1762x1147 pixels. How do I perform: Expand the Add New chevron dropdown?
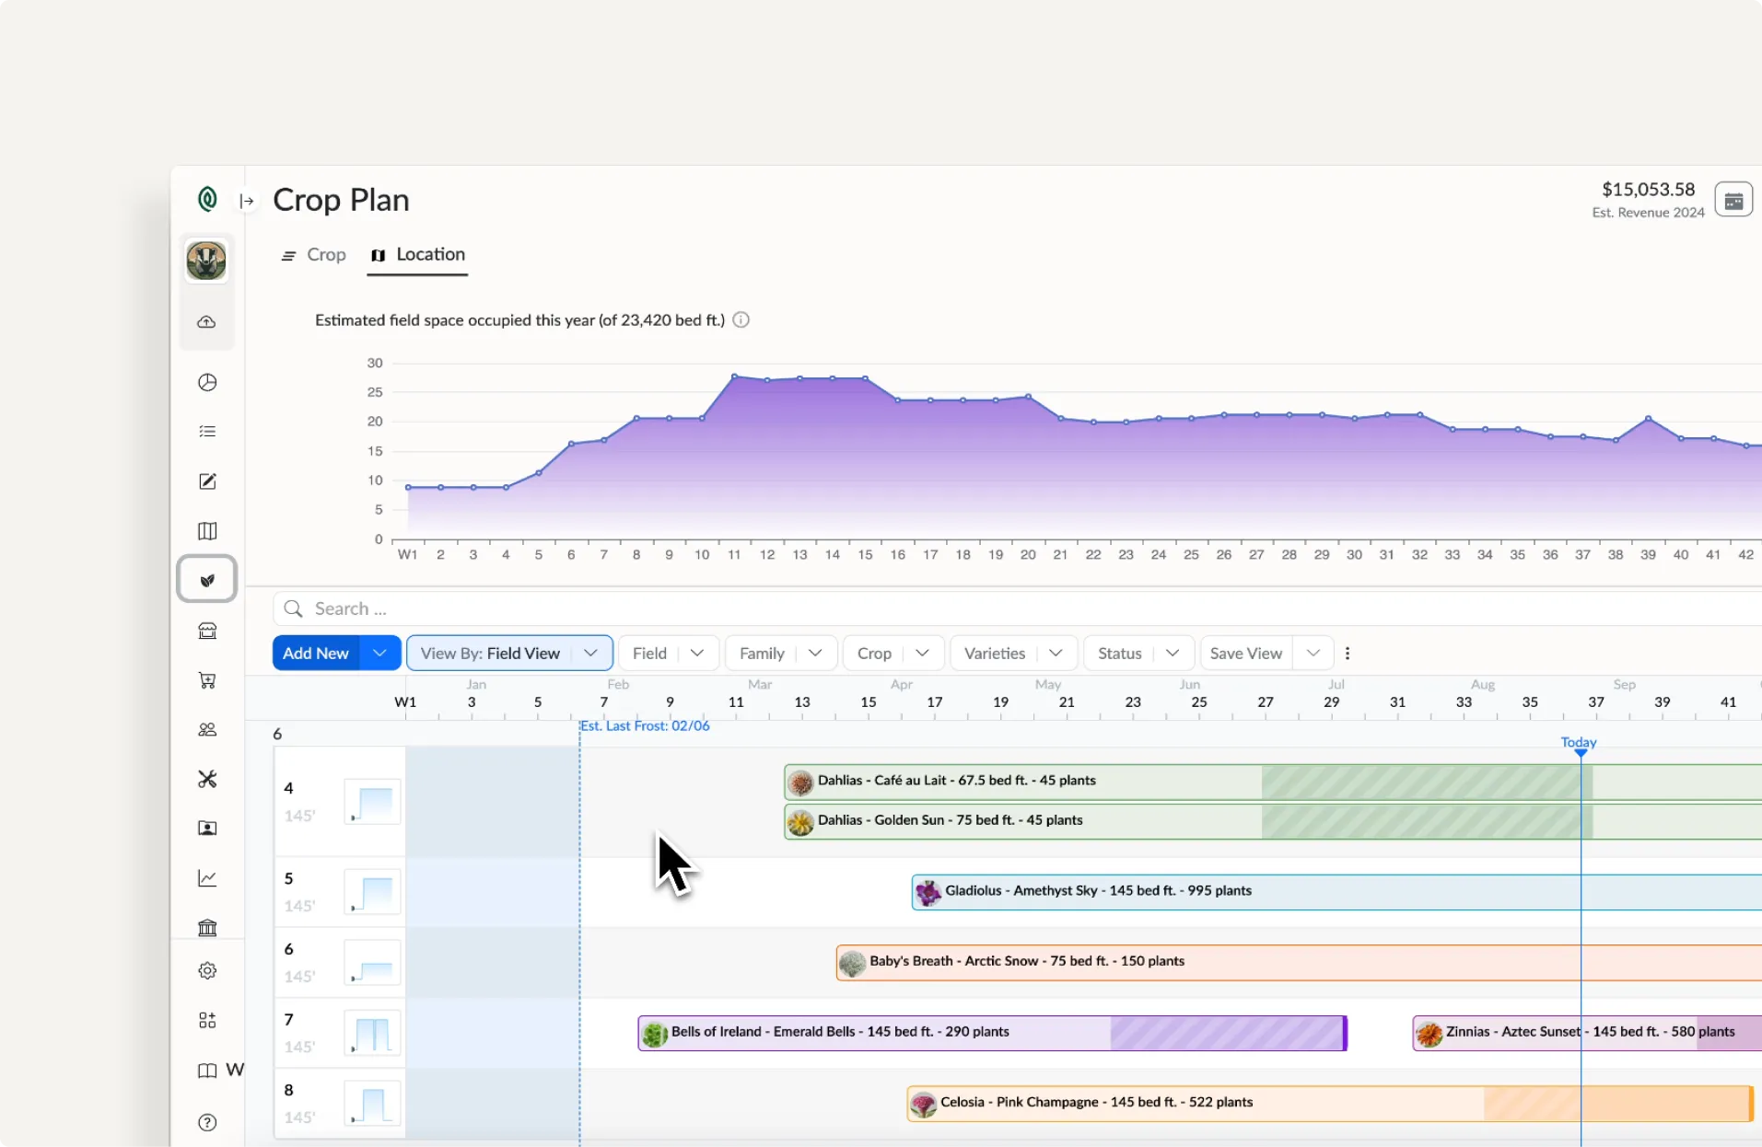pyautogui.click(x=379, y=653)
